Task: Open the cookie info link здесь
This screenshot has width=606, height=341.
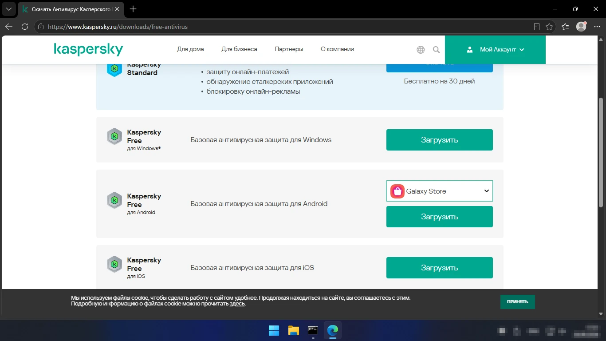Action: point(237,304)
